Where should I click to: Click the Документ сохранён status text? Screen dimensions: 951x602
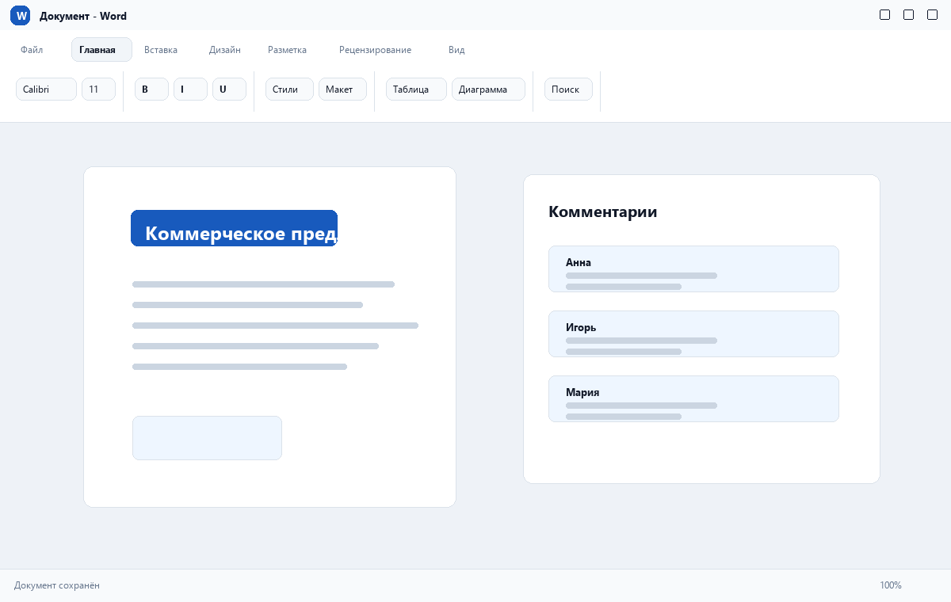[x=57, y=585]
